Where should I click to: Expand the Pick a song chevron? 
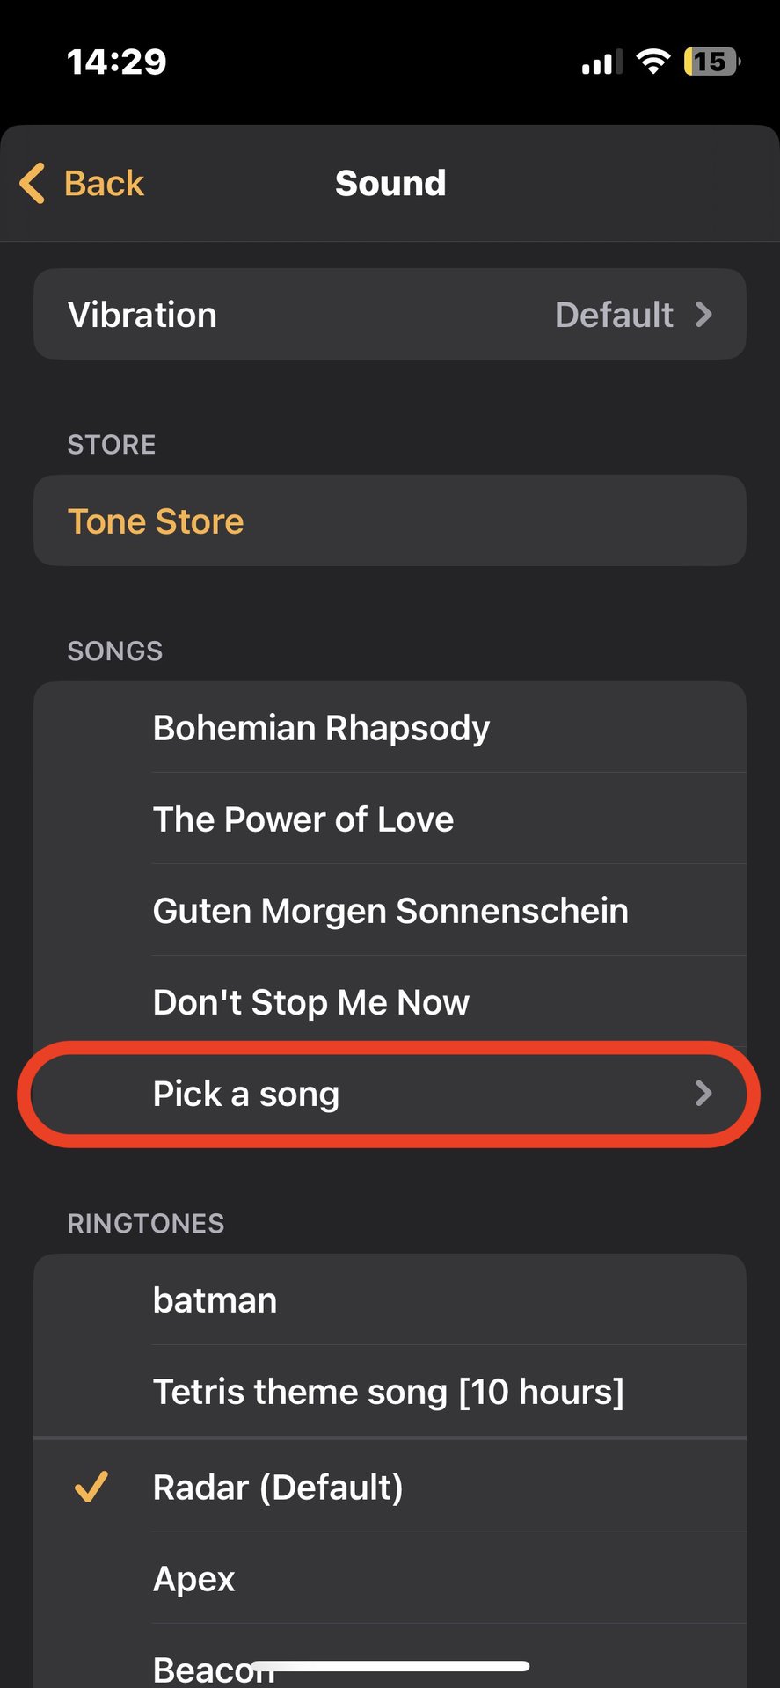(x=703, y=1094)
